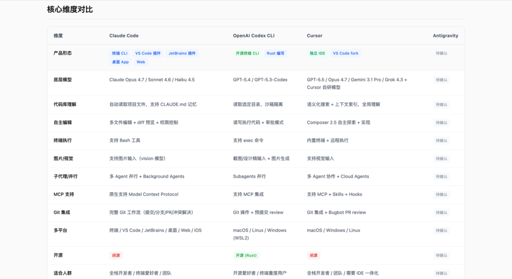Click the 多平台 row label
The width and height of the screenshot is (512, 279).
pos(60,230)
